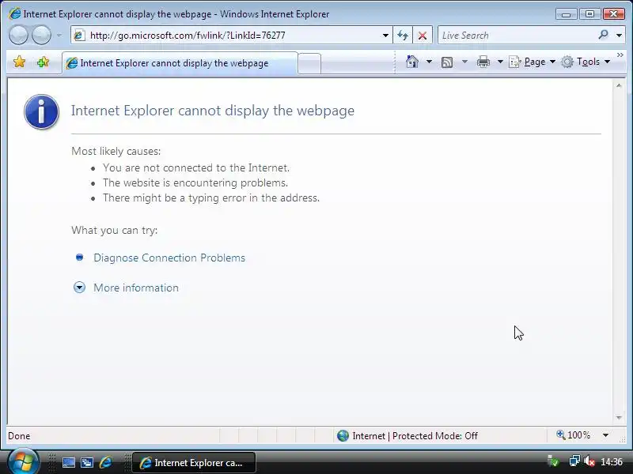Select the 'Internet Explorer cannot display' tab
633x474 pixels.
180,63
